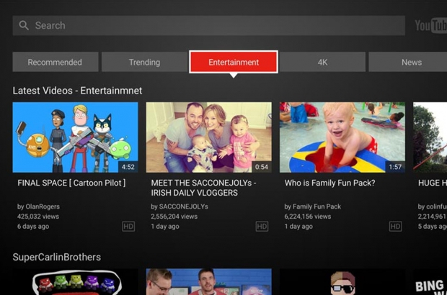Image resolution: width=447 pixels, height=295 pixels.
Task: Click the 1:57 duration badge
Action: pyautogui.click(x=394, y=167)
